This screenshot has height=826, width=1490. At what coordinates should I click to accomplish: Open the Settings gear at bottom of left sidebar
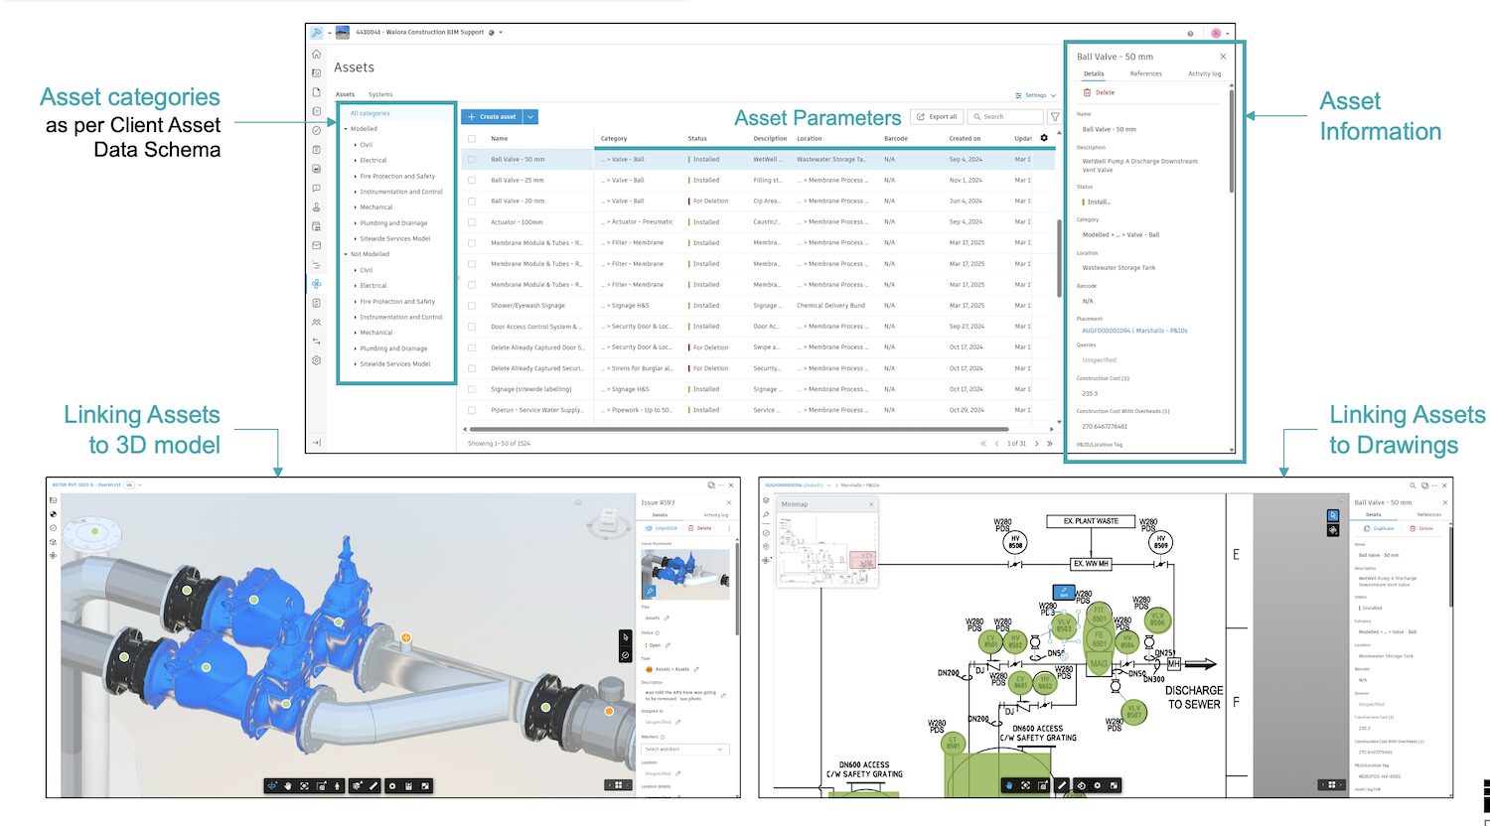click(316, 360)
